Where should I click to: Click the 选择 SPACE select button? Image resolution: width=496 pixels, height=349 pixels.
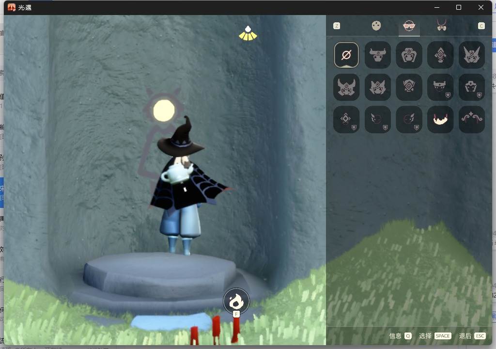coord(435,336)
